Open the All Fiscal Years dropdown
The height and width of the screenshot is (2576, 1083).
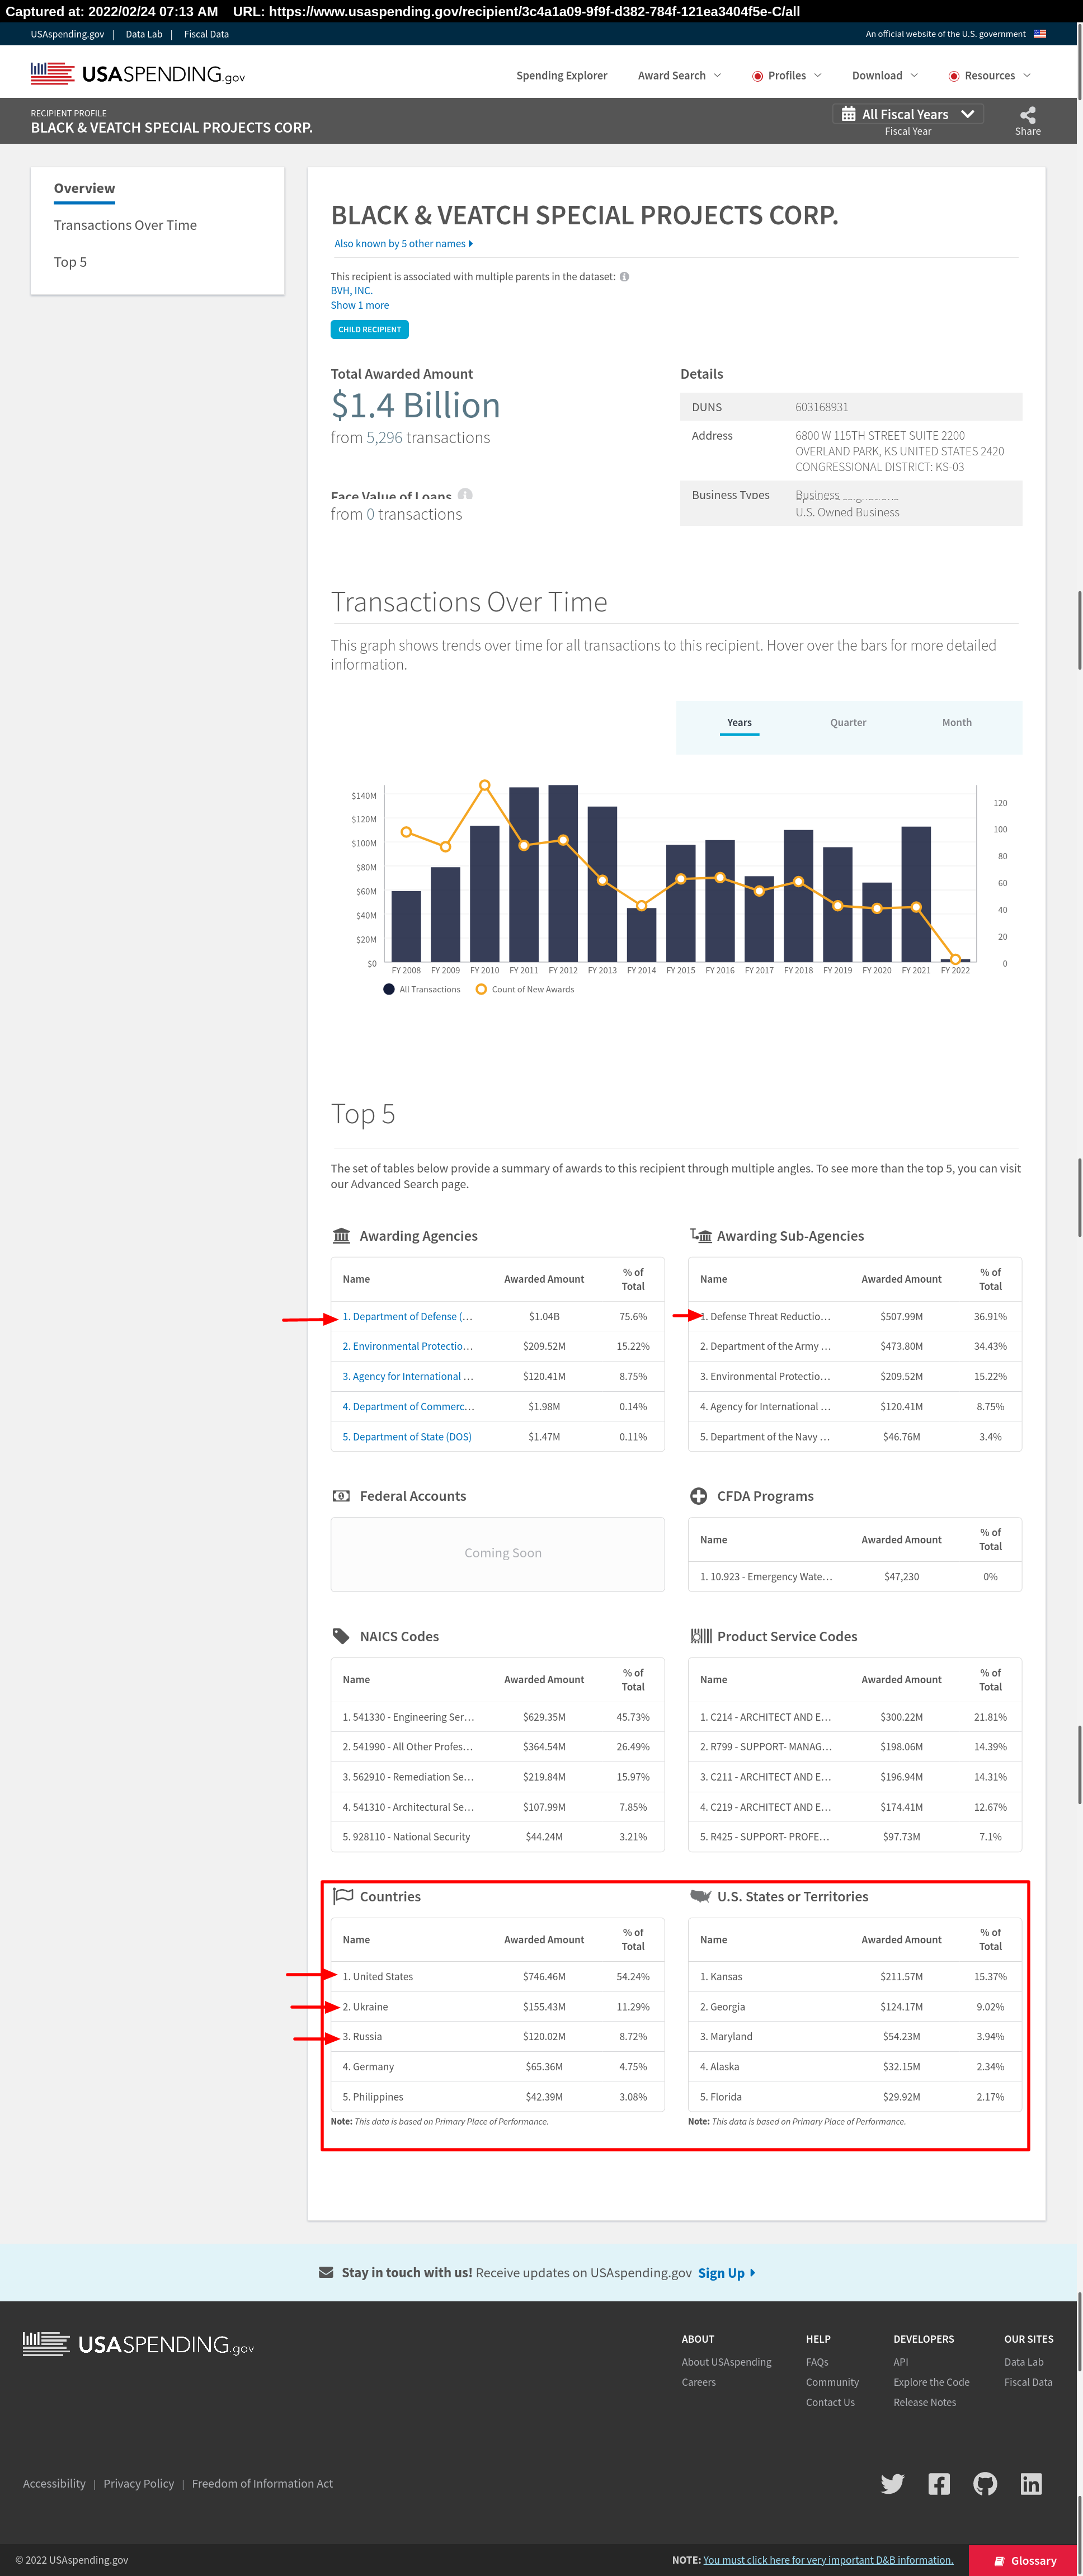[x=908, y=114]
